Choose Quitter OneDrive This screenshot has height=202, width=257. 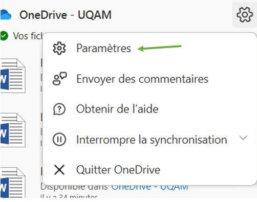tap(118, 170)
